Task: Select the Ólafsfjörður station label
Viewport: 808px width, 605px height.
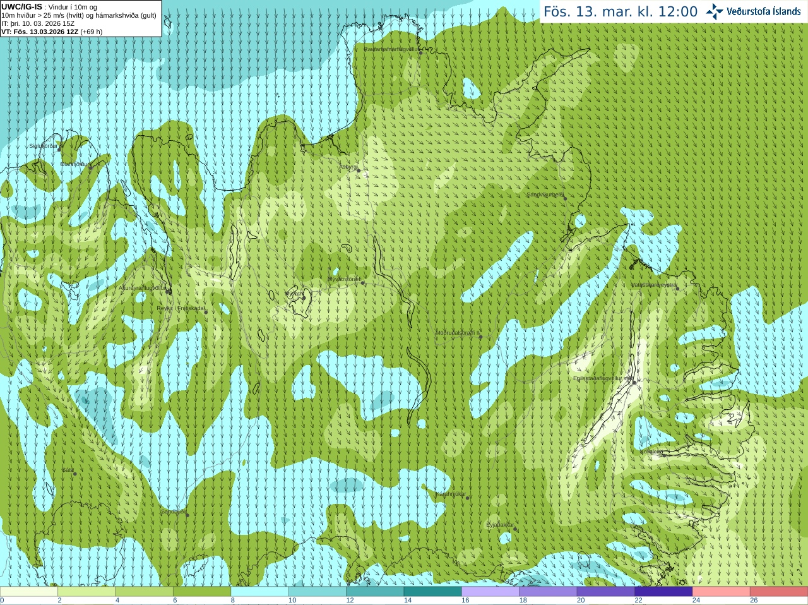Action: [75, 164]
